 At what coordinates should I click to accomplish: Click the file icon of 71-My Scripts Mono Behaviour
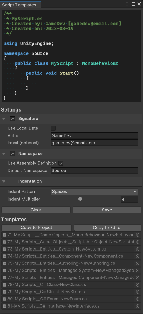(5, 235)
